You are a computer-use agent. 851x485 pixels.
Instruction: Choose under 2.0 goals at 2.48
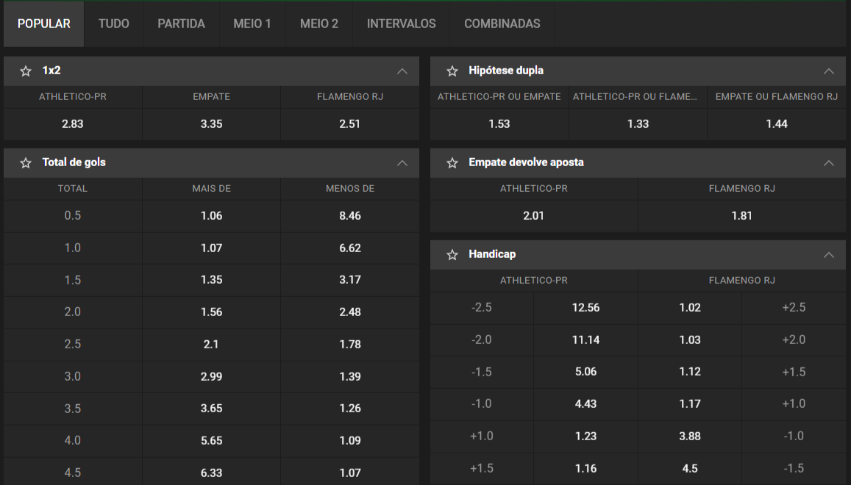[x=350, y=312]
